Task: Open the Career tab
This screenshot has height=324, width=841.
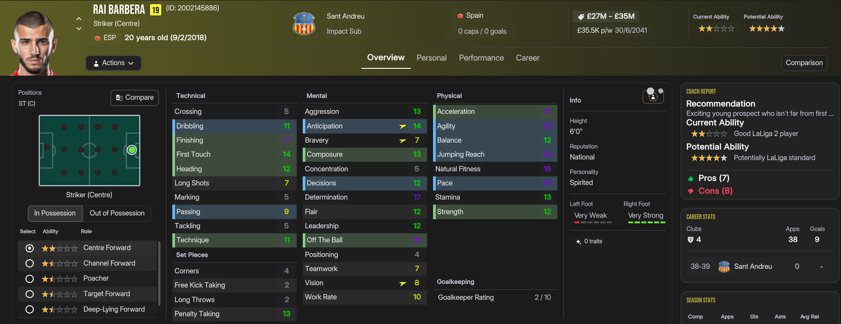Action: coord(527,58)
